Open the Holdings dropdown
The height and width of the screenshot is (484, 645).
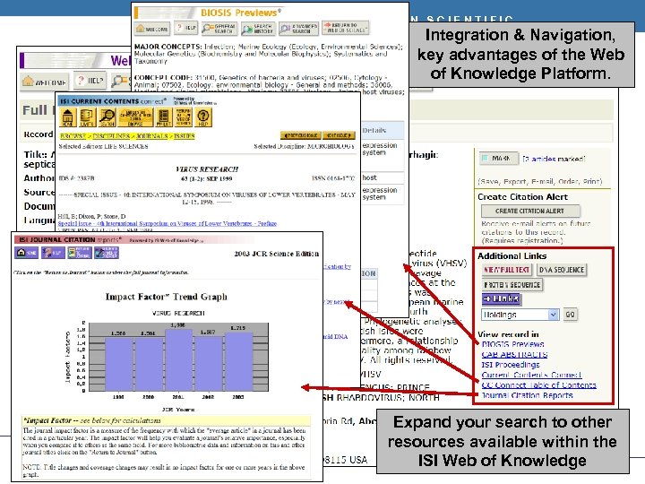pos(520,315)
